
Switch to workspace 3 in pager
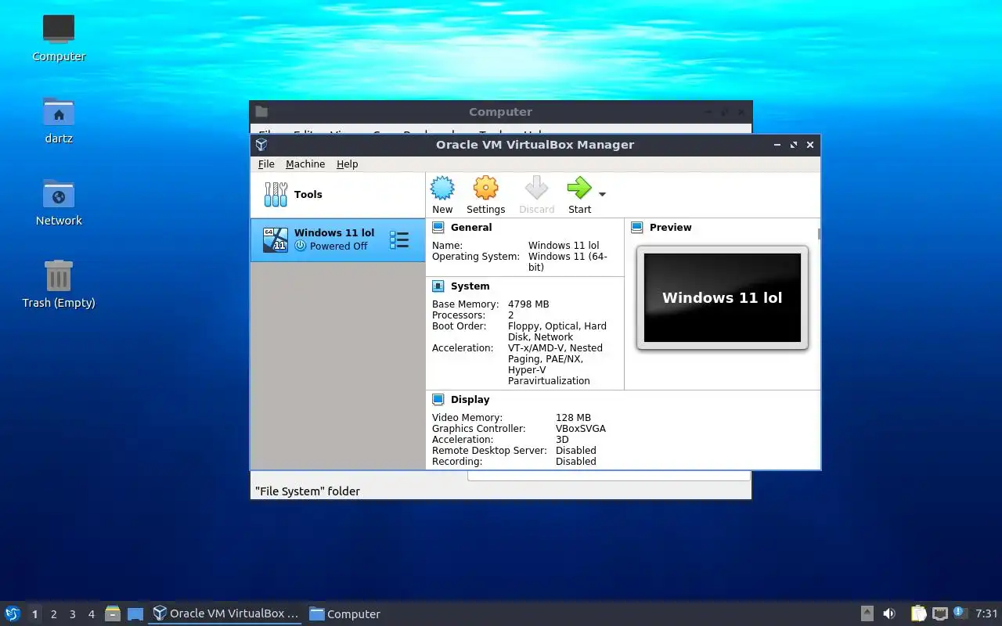tap(72, 614)
